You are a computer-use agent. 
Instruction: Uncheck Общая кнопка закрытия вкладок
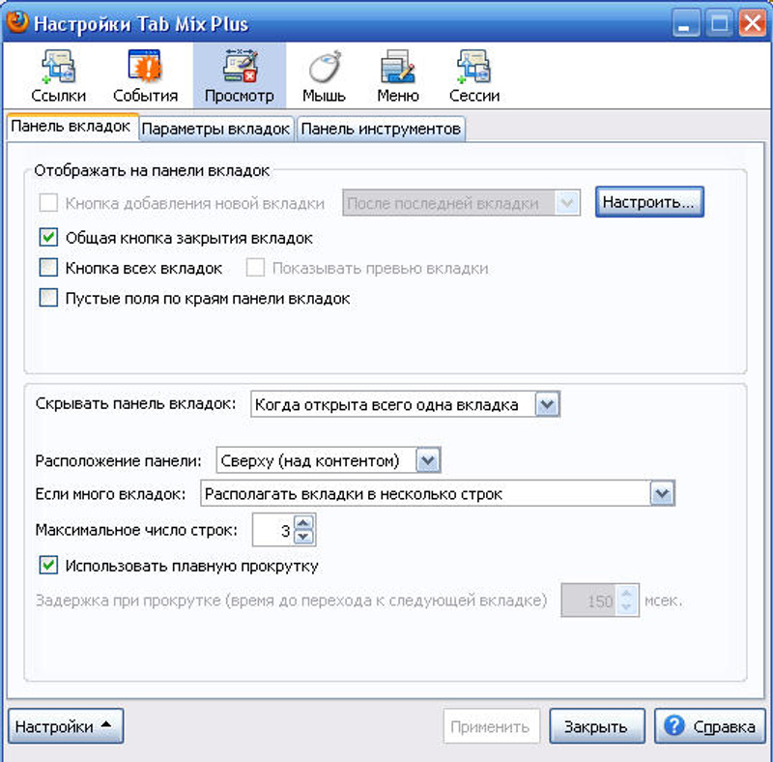(x=48, y=237)
